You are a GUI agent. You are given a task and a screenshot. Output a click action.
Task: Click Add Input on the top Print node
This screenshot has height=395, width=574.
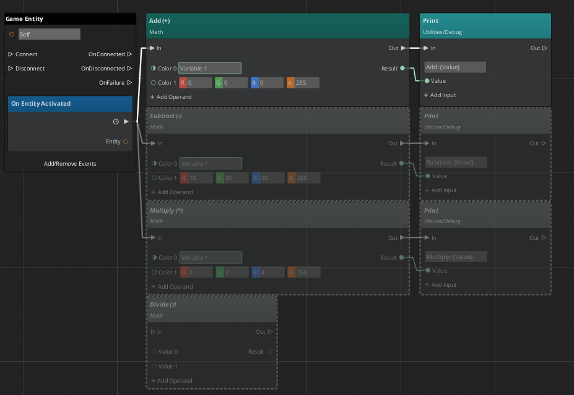(x=440, y=95)
